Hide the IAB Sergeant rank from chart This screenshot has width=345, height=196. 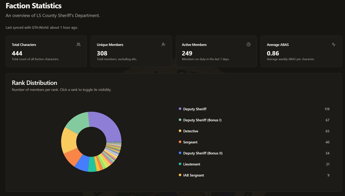193,175
